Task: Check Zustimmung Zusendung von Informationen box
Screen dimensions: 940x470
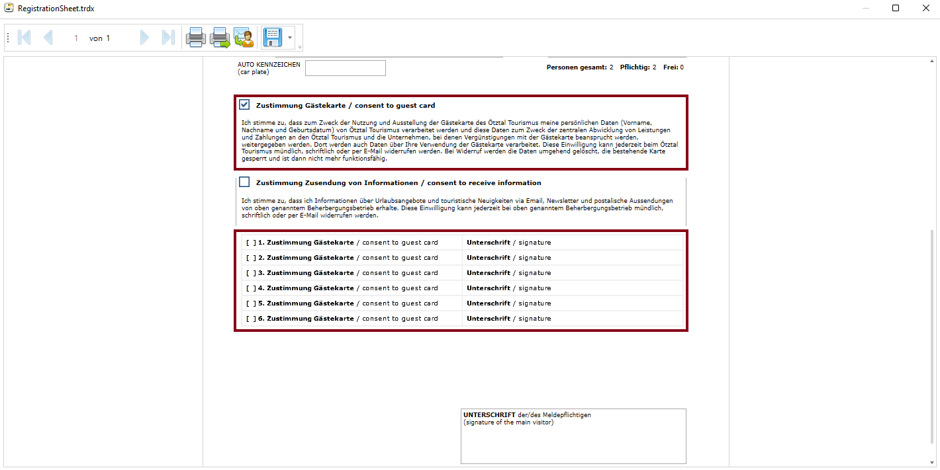Action: pyautogui.click(x=245, y=182)
